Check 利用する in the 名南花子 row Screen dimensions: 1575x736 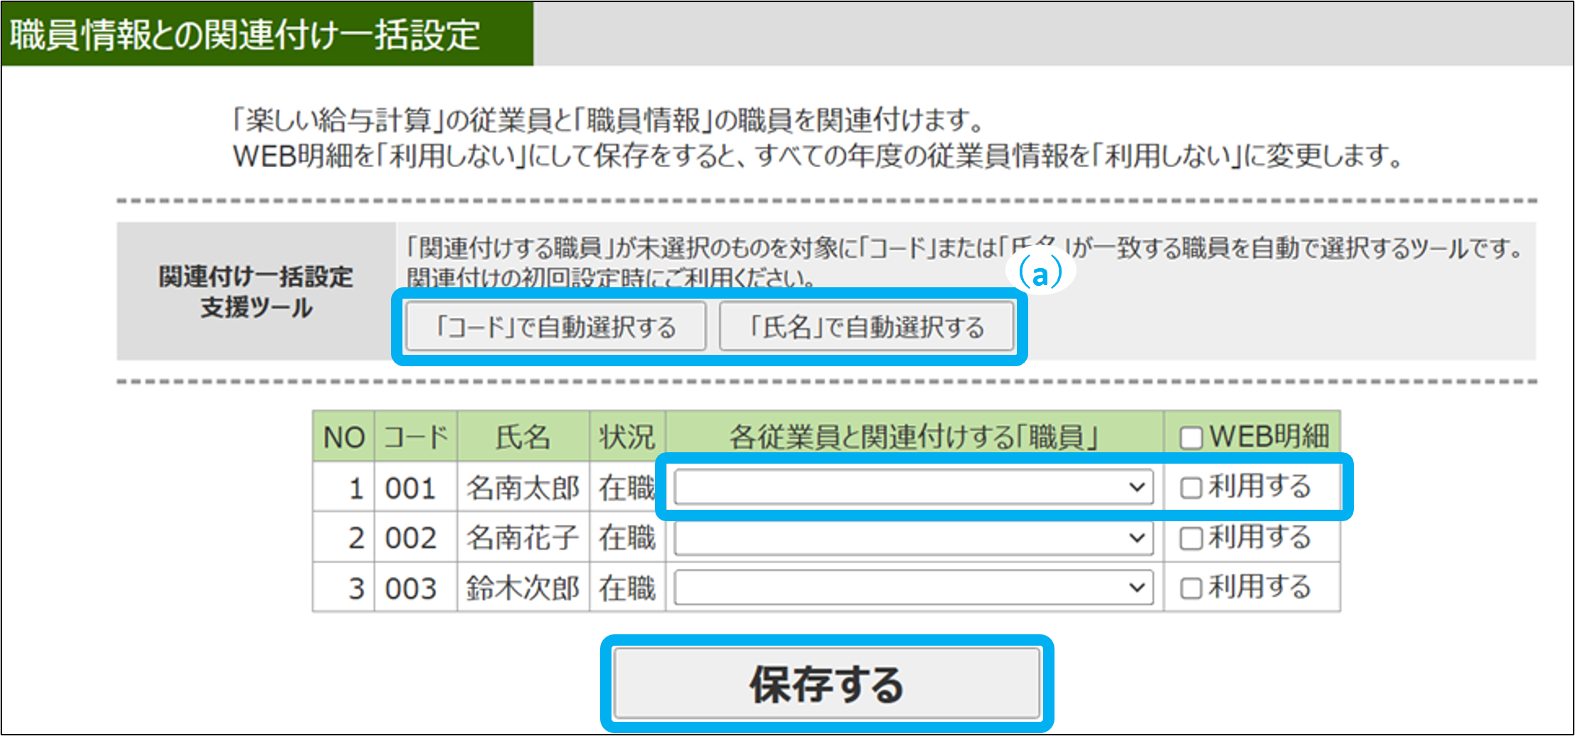[x=1191, y=538]
